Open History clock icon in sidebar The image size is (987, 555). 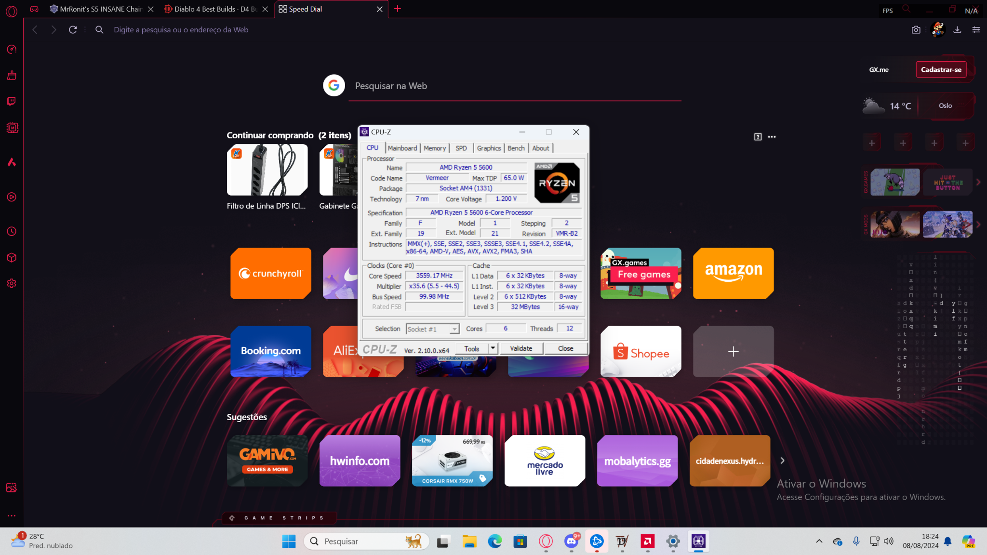[x=12, y=232]
